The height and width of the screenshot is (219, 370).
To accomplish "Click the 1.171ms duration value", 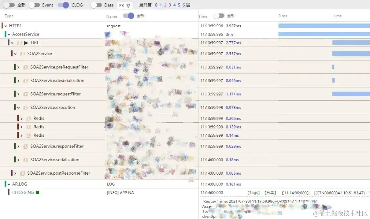I will coord(233,94).
